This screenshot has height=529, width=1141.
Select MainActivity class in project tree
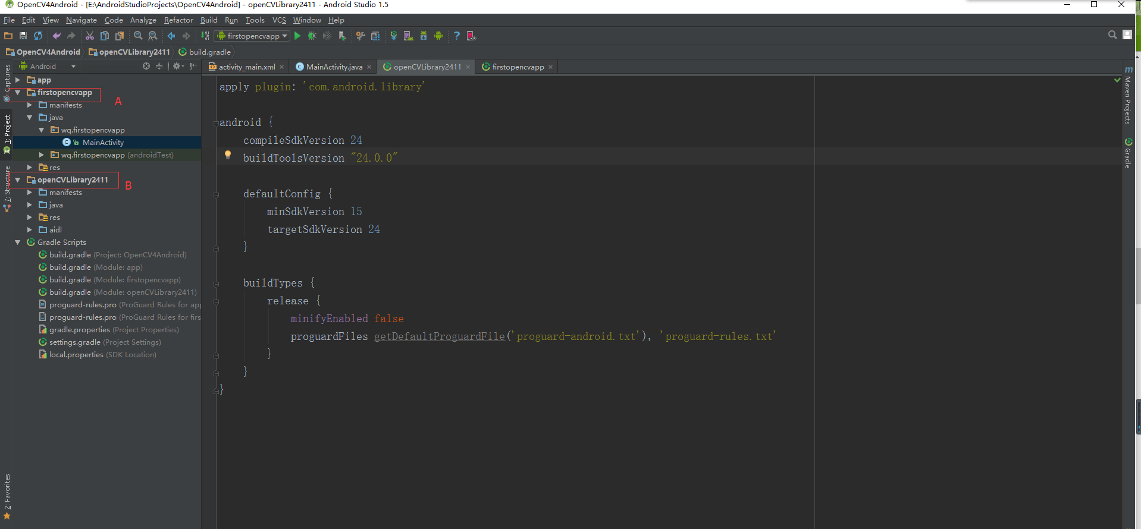coord(103,142)
